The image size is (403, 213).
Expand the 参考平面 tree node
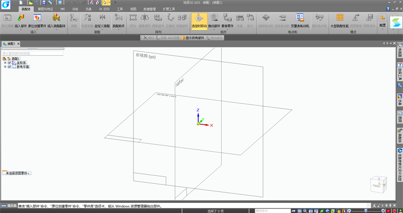click(x=5, y=67)
